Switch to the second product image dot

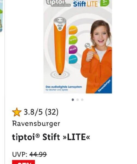tap(78, 100)
